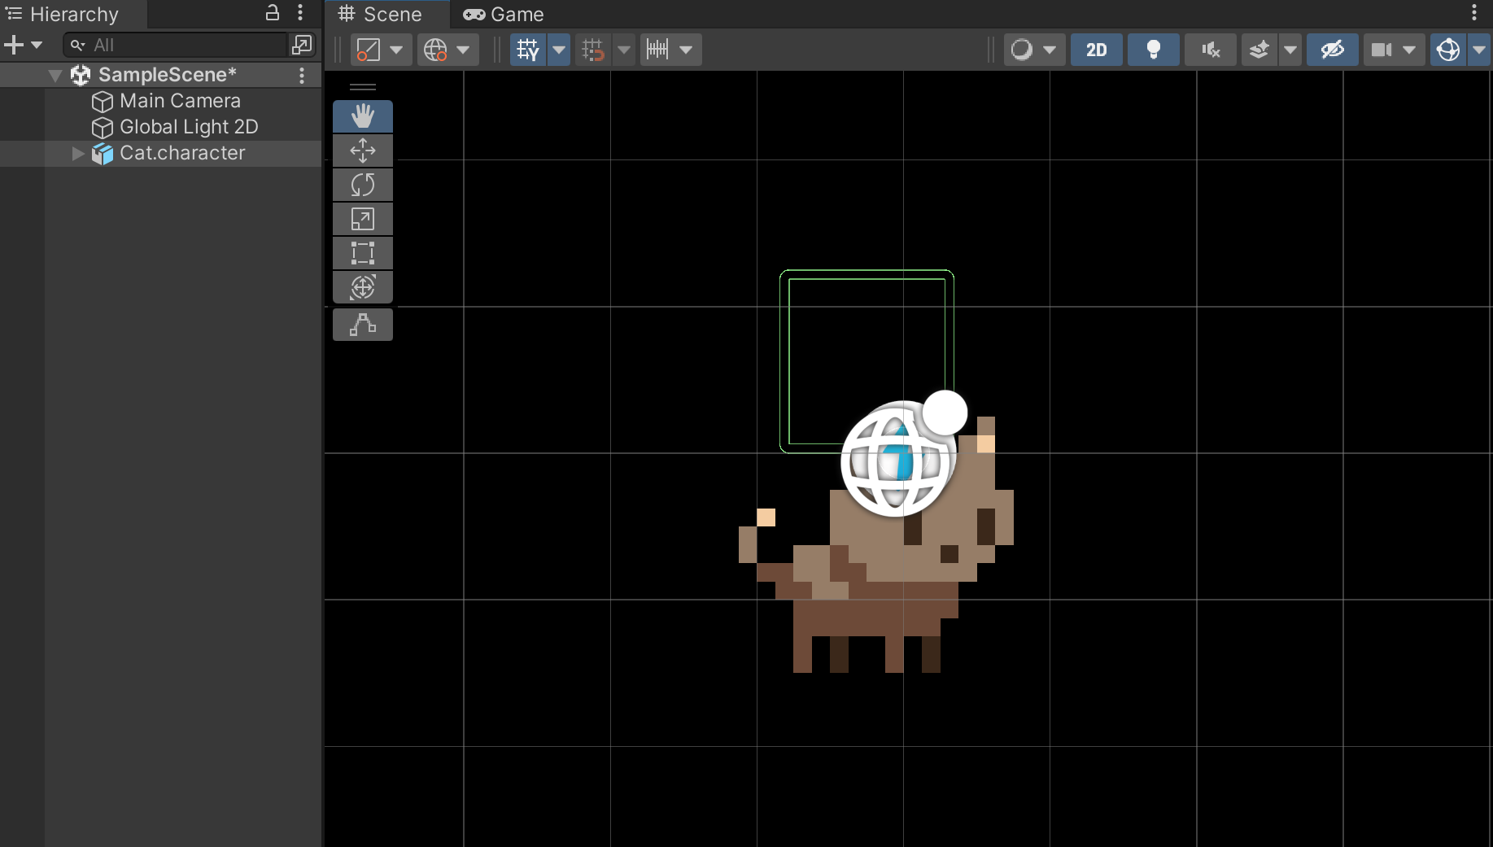
Task: Click the Hierarchy create plus button
Action: pyautogui.click(x=14, y=45)
